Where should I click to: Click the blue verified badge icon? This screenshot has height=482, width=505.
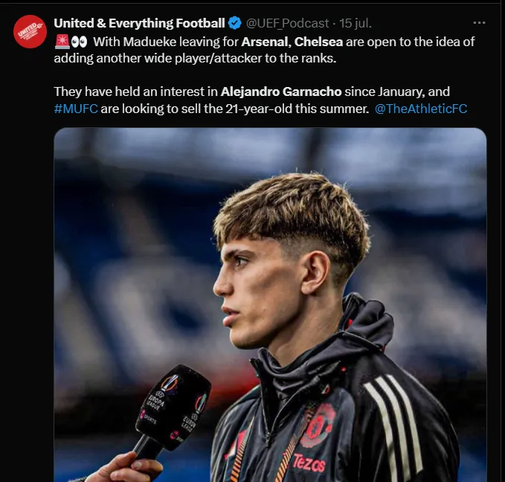coord(235,23)
